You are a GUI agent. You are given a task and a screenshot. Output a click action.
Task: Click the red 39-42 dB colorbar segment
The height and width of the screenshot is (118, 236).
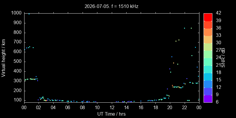click(208, 17)
